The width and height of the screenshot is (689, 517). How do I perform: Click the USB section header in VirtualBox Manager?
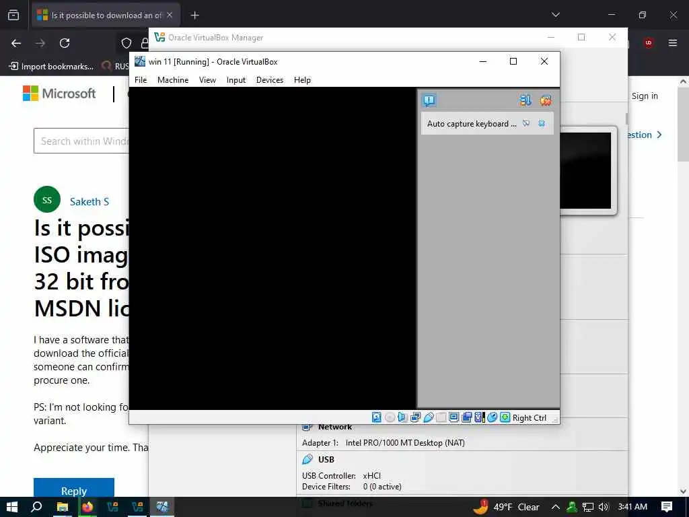(x=326, y=459)
